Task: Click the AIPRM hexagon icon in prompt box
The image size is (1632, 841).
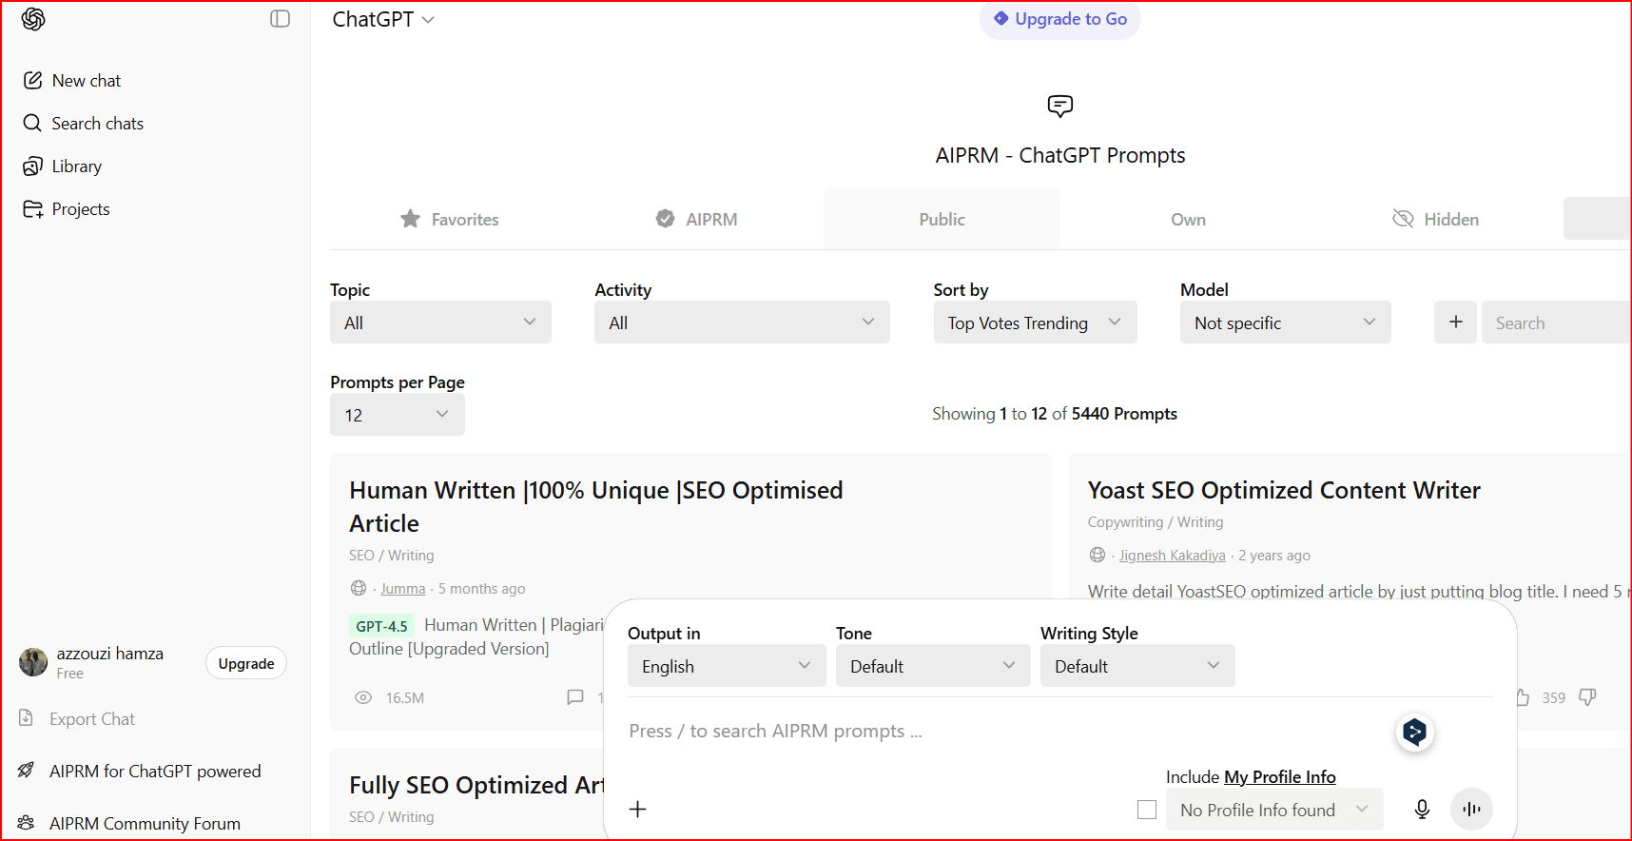Action: tap(1414, 732)
